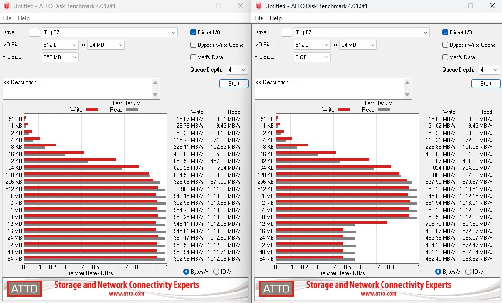Open 8 GB File Size dropdown
Screen dimensions: 502x303
312,57
